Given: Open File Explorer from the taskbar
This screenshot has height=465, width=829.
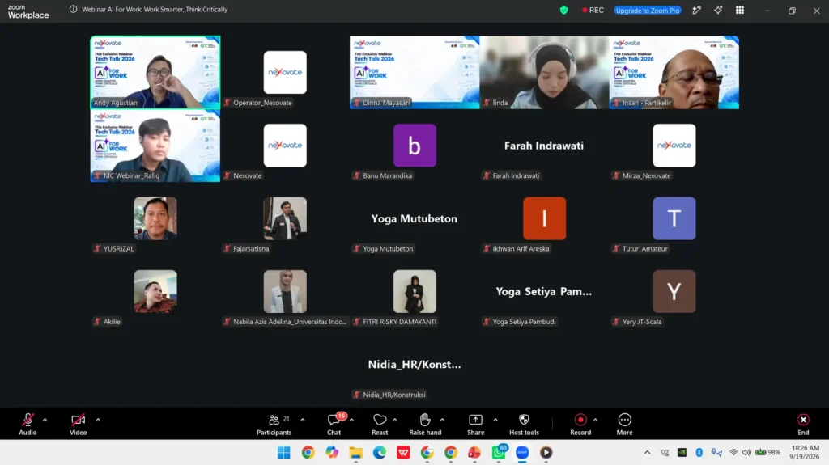Looking at the screenshot, I should click(356, 452).
